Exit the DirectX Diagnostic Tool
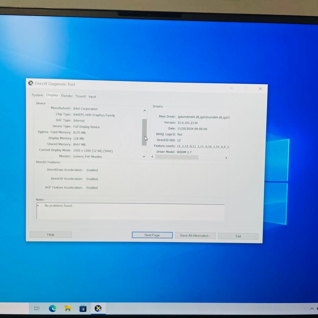This screenshot has height=318, width=318. point(238,236)
